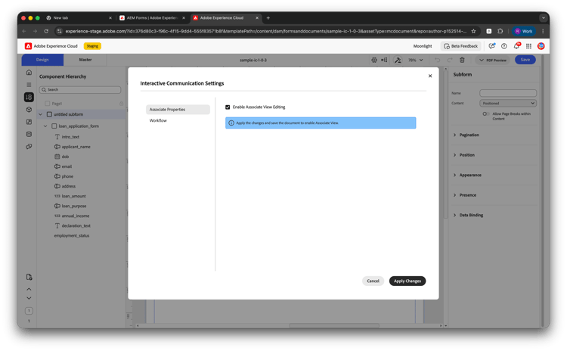Image resolution: width=567 pixels, height=351 pixels.
Task: Tick the Page1 checkbox in hierarchy
Action: point(48,104)
